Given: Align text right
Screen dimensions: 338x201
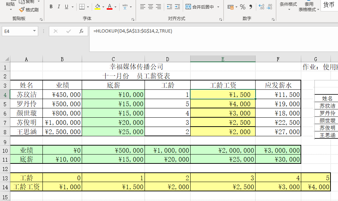Looking at the screenshot, I should pos(158,7).
